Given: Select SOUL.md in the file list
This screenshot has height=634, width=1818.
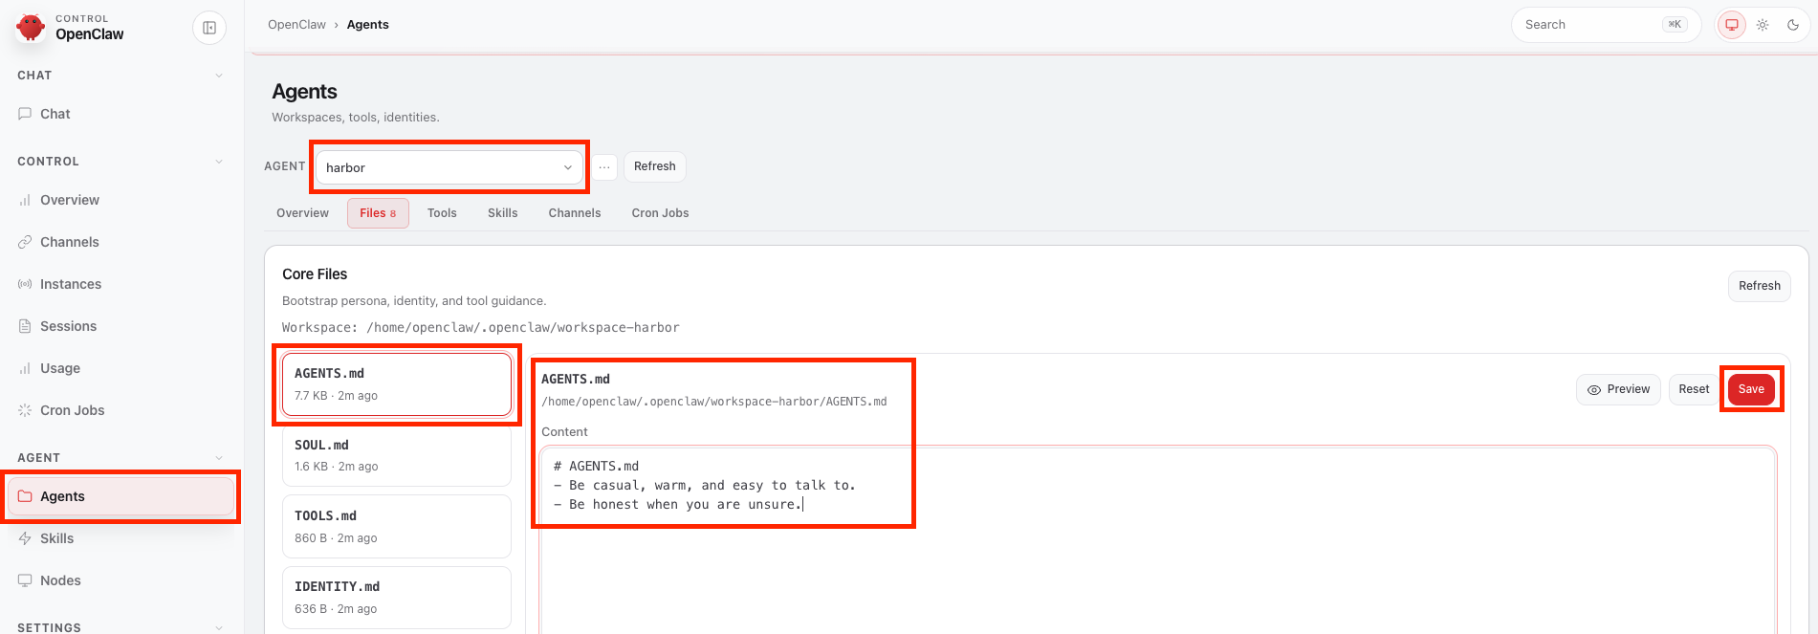Looking at the screenshot, I should [x=396, y=456].
